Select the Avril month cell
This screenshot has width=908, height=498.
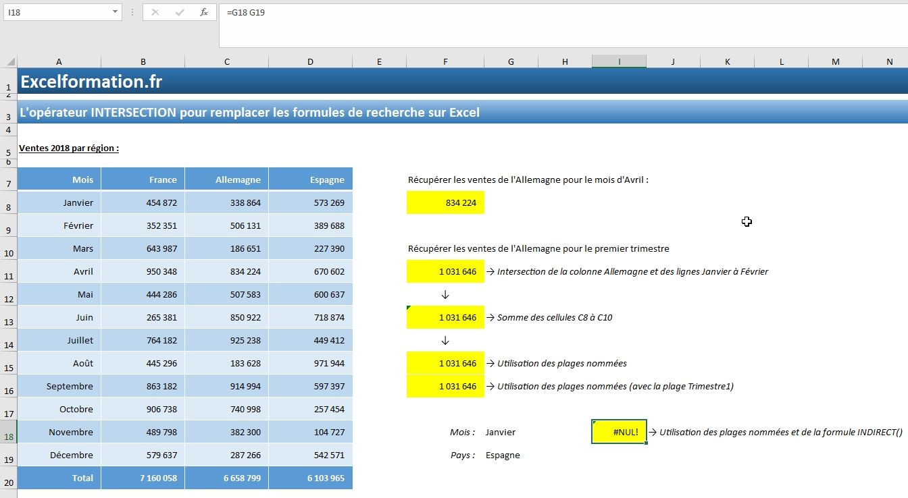point(59,272)
